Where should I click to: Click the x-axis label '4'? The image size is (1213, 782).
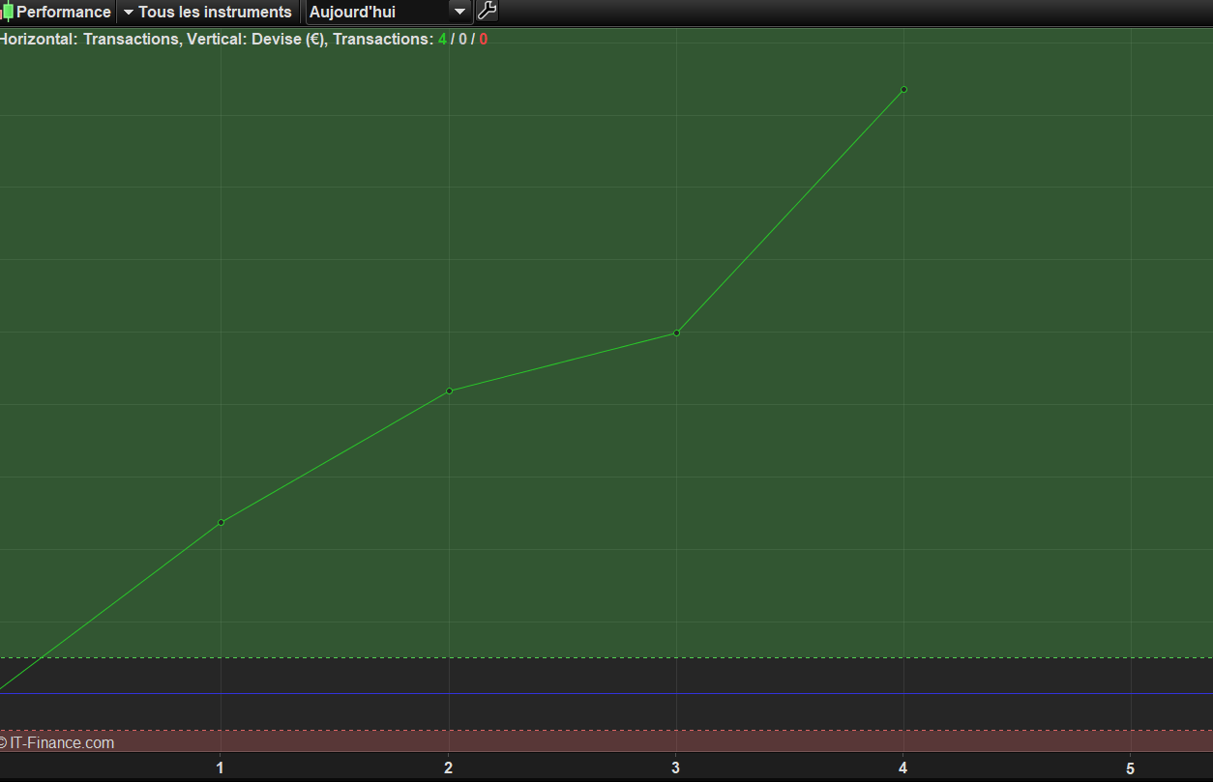903,768
